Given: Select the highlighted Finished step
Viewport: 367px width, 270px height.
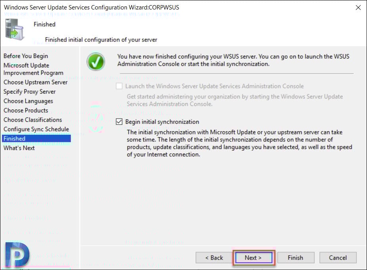Looking at the screenshot, I should [x=36, y=138].
